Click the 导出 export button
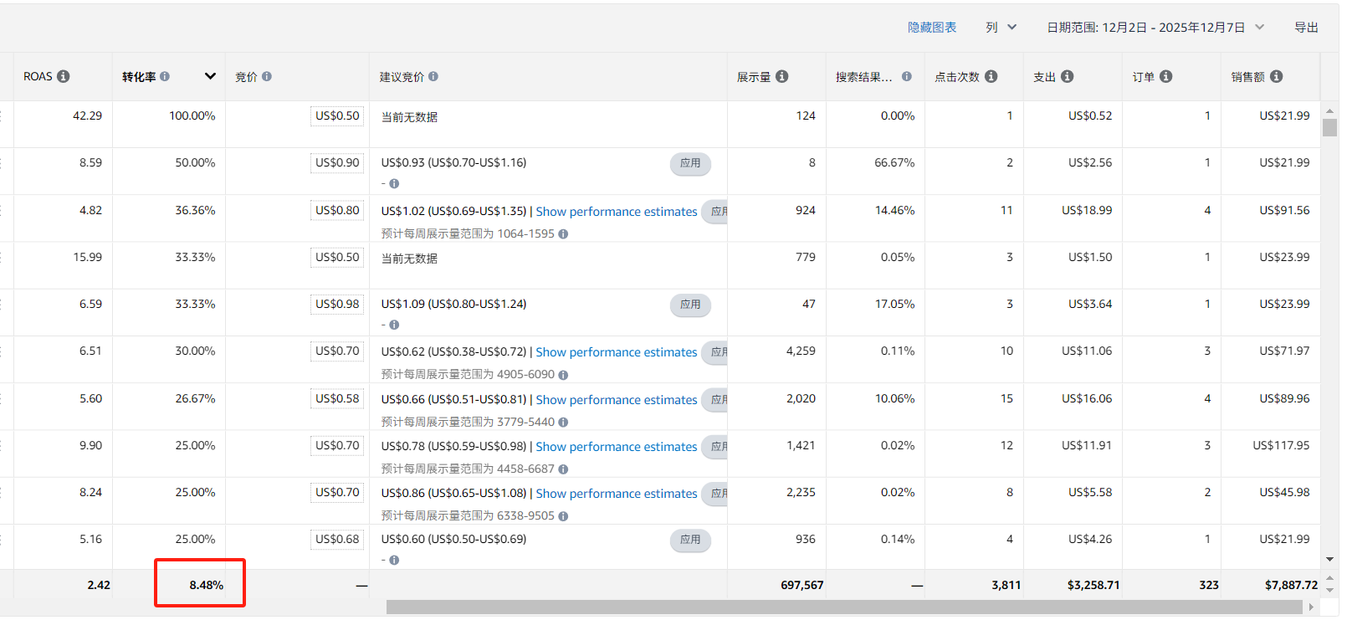The height and width of the screenshot is (620, 1347). click(x=1306, y=28)
